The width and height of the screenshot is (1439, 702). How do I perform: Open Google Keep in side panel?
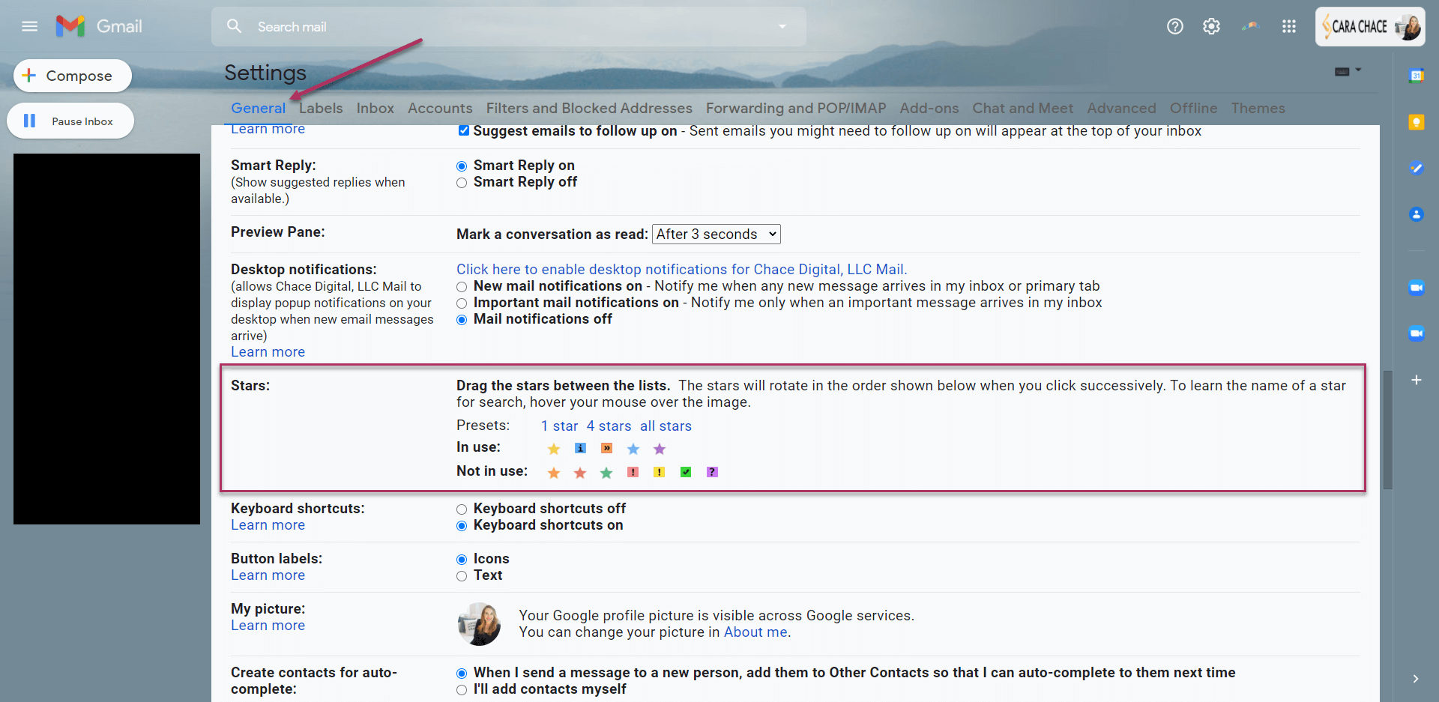[x=1417, y=121]
